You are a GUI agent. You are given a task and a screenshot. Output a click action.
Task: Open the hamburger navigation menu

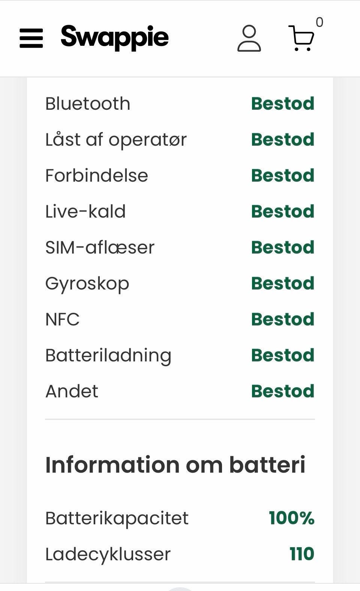(x=31, y=38)
